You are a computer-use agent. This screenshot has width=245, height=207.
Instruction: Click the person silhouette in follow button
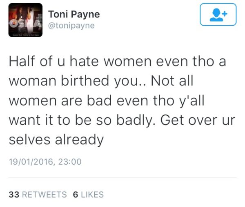tap(216, 15)
